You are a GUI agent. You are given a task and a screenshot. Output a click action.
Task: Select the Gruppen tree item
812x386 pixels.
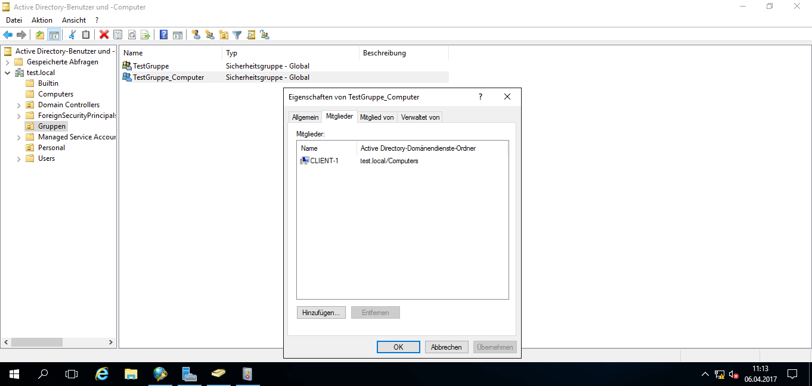(x=52, y=126)
